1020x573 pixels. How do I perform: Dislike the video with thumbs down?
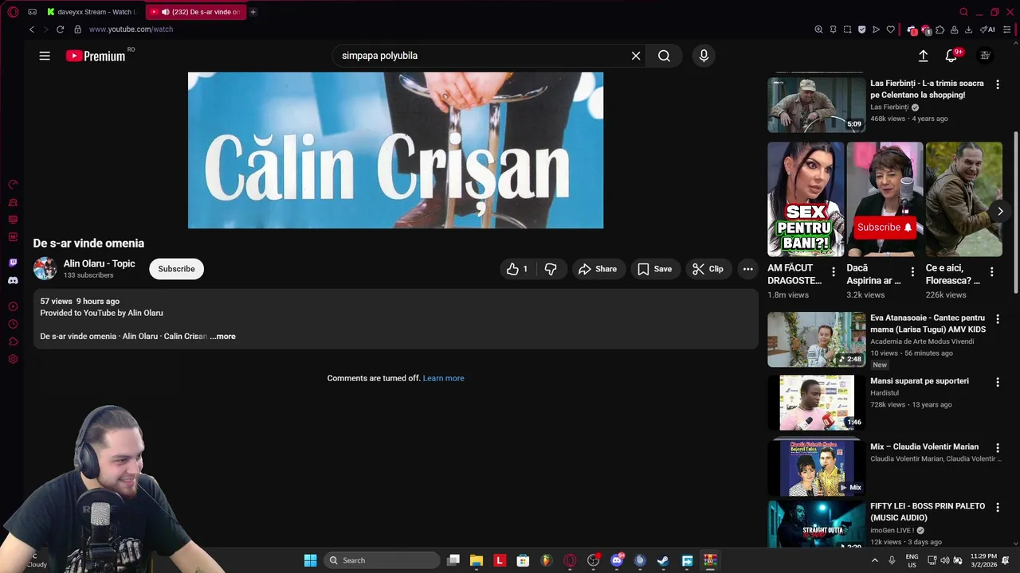click(551, 269)
